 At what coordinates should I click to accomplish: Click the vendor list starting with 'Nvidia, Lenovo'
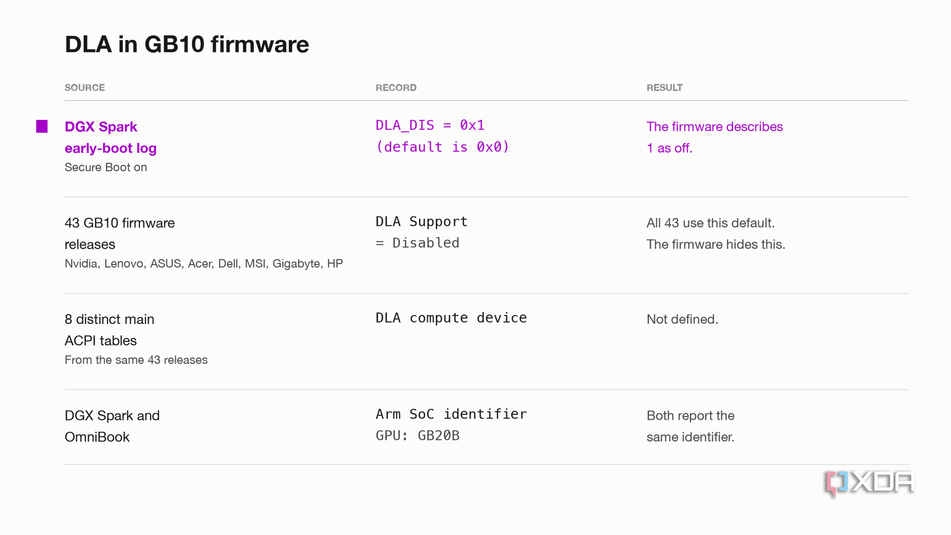point(203,263)
